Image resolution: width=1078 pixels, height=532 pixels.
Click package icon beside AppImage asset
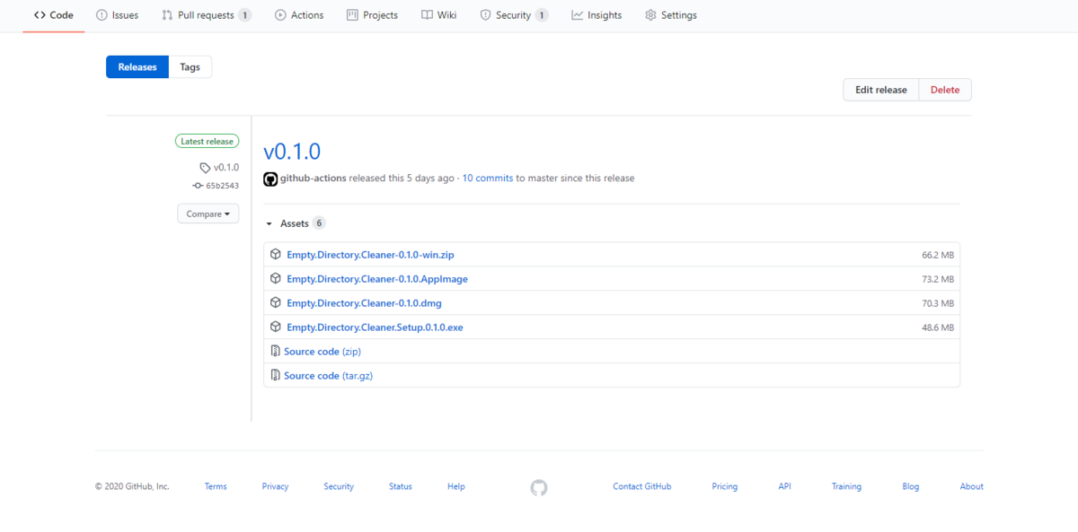[277, 279]
